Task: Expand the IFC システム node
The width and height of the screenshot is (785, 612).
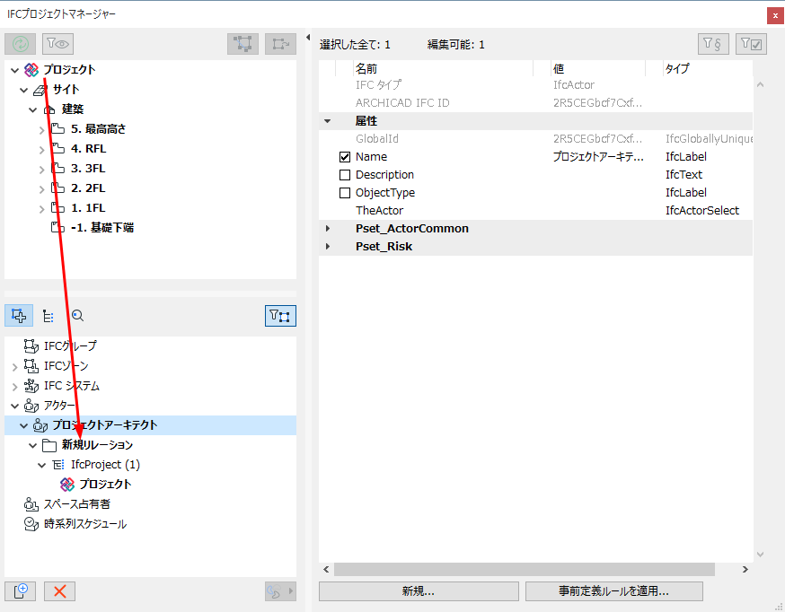Action: coord(14,387)
